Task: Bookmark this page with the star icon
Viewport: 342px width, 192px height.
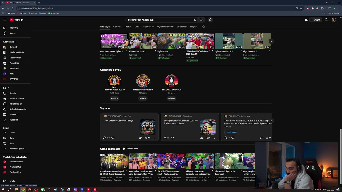Action: coord(301,8)
